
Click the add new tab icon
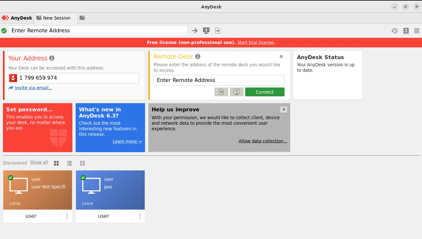82,18
